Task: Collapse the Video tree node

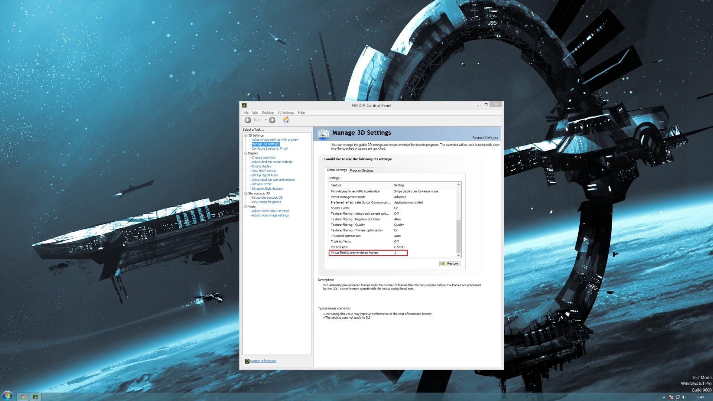Action: coord(245,207)
